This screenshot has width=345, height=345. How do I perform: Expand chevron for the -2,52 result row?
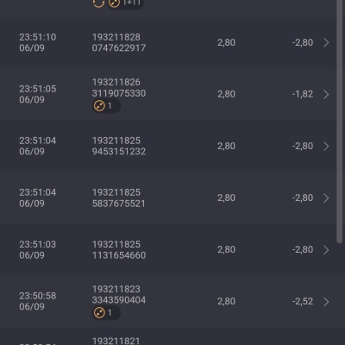(326, 301)
